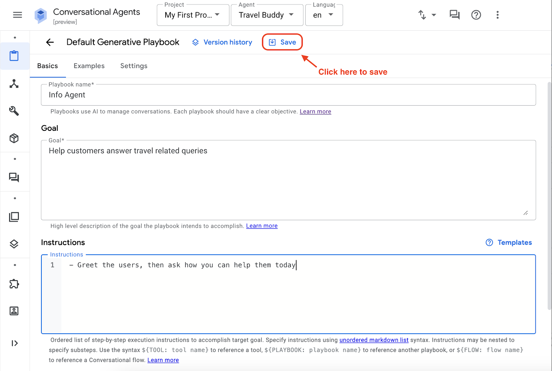The height and width of the screenshot is (371, 552).
Task: Open conversation history chat icon
Action: point(14,177)
